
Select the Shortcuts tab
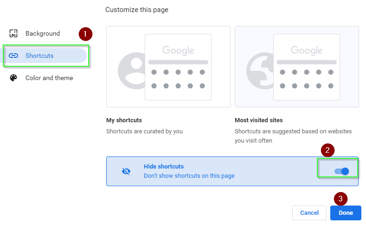click(45, 56)
